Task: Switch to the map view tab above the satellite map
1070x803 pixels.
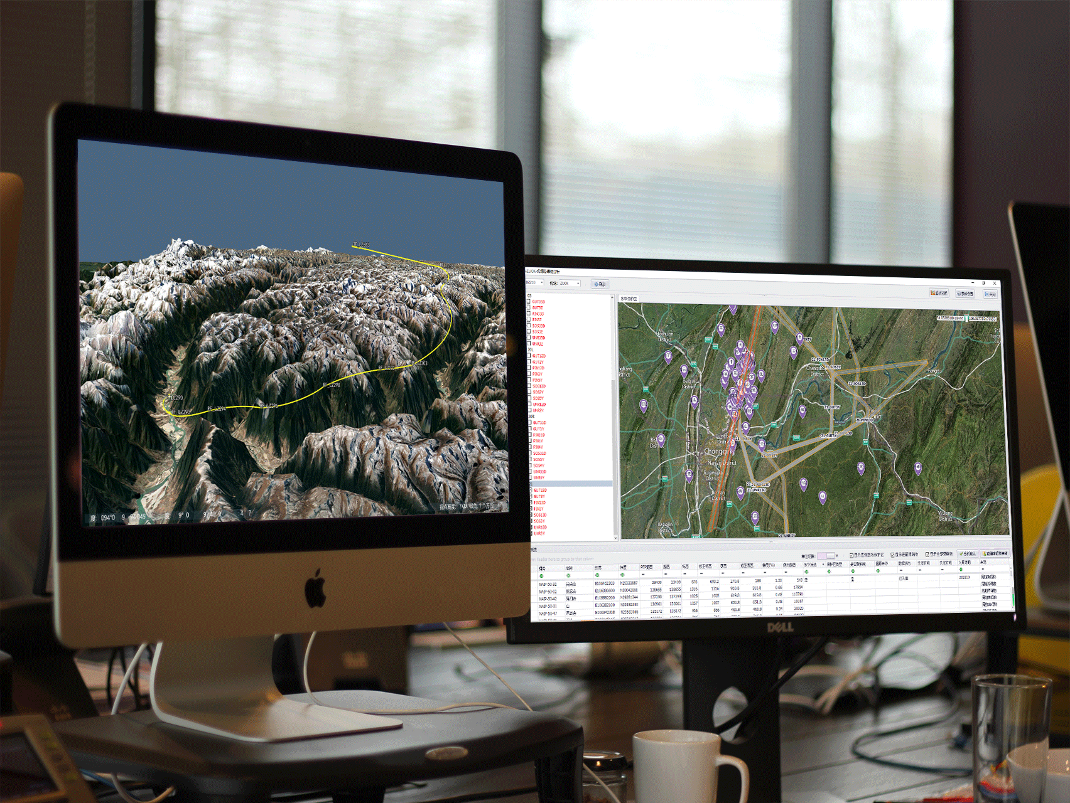Action: (629, 299)
